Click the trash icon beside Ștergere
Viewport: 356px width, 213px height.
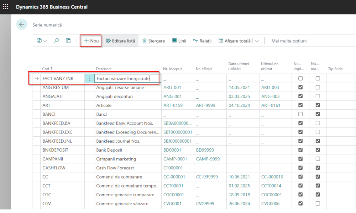tap(145, 41)
